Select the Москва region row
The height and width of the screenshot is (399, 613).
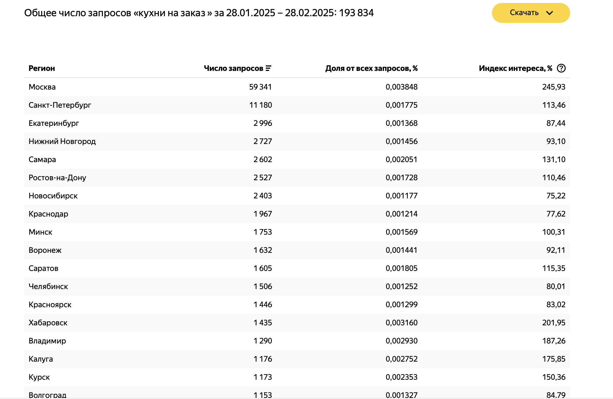(42, 87)
